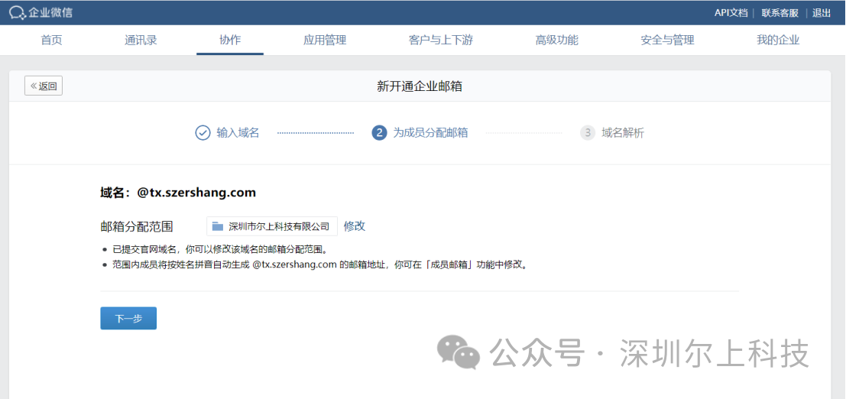Select the 协作 tab
Image resolution: width=846 pixels, height=399 pixels.
[230, 41]
